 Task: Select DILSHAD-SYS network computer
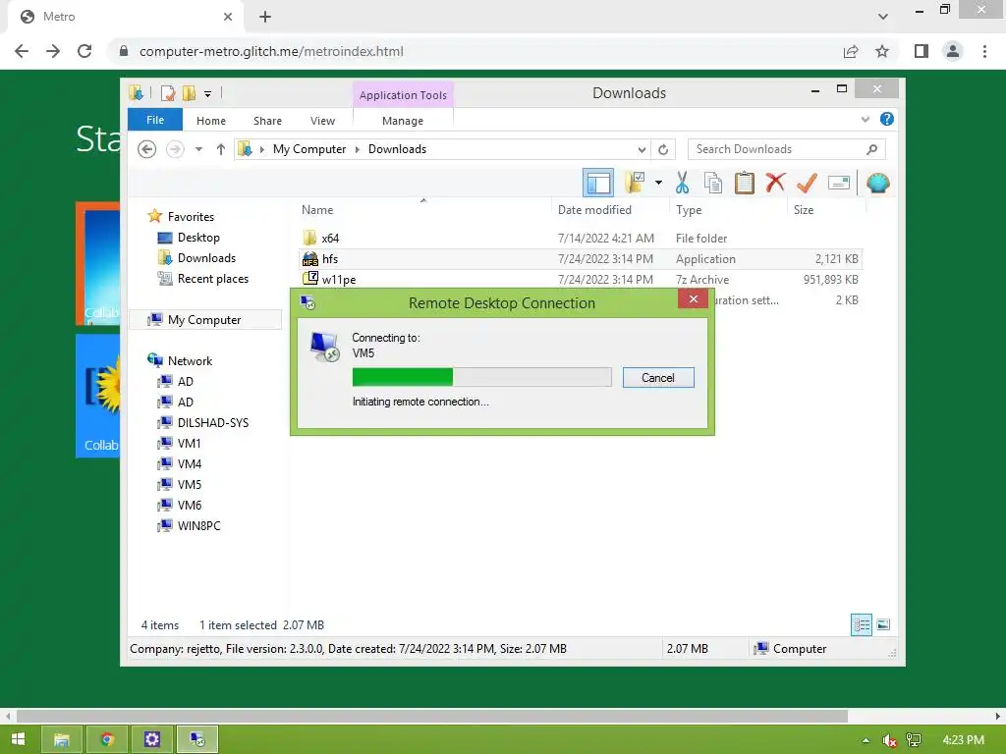point(213,422)
